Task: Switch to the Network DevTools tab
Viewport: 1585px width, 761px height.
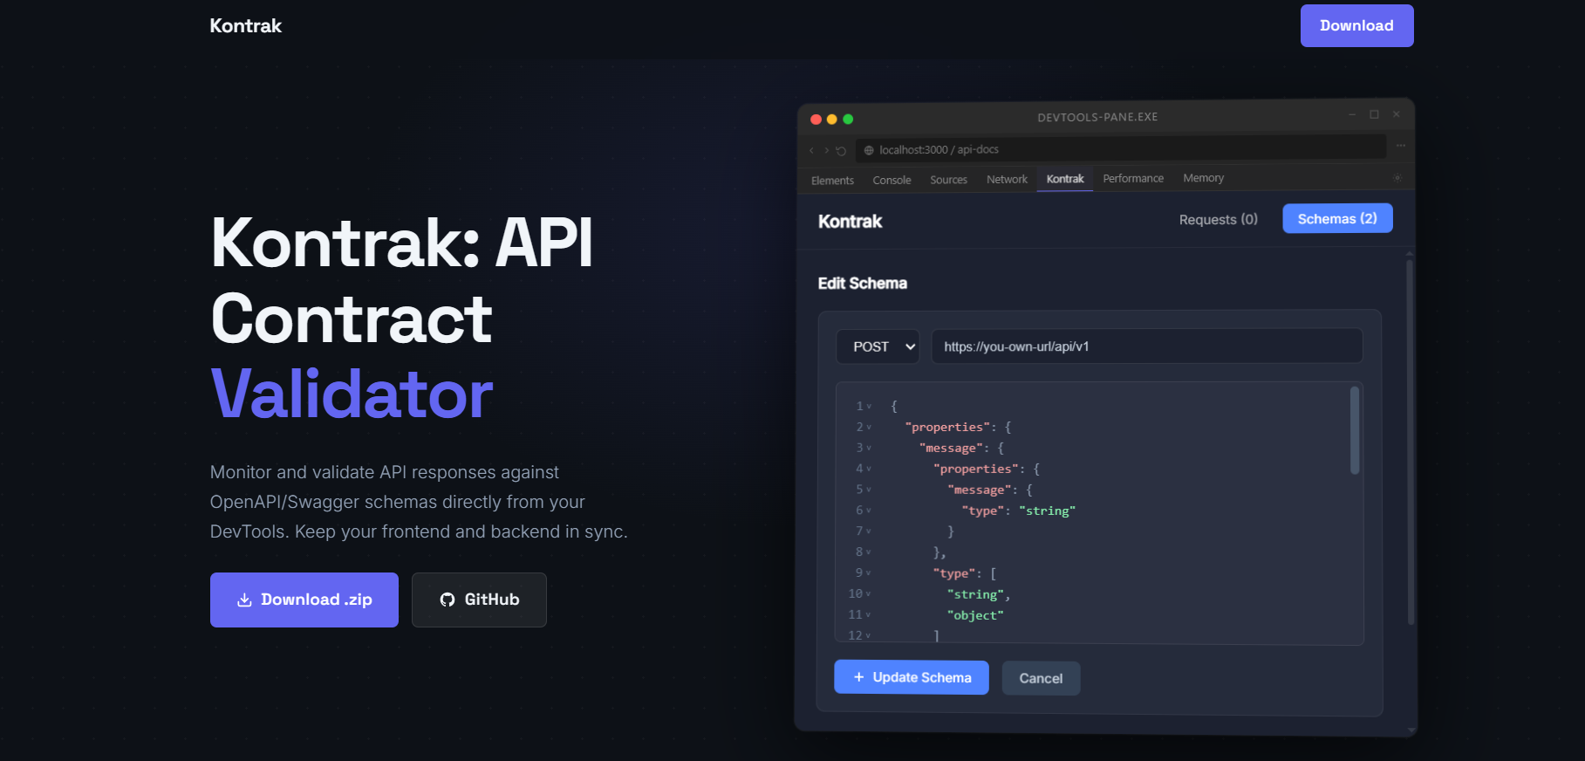Action: tap(1007, 179)
